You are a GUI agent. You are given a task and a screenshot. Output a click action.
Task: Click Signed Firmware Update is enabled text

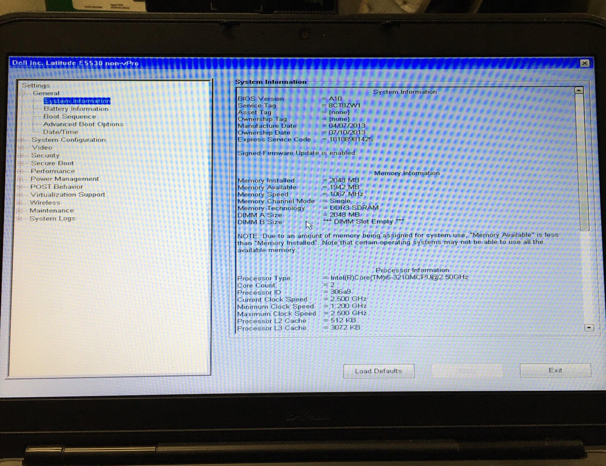pos(296,153)
